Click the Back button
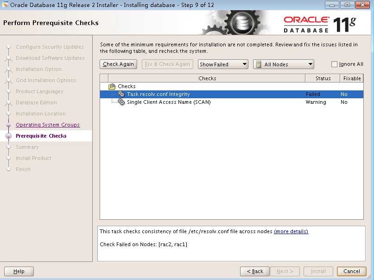 point(255,271)
